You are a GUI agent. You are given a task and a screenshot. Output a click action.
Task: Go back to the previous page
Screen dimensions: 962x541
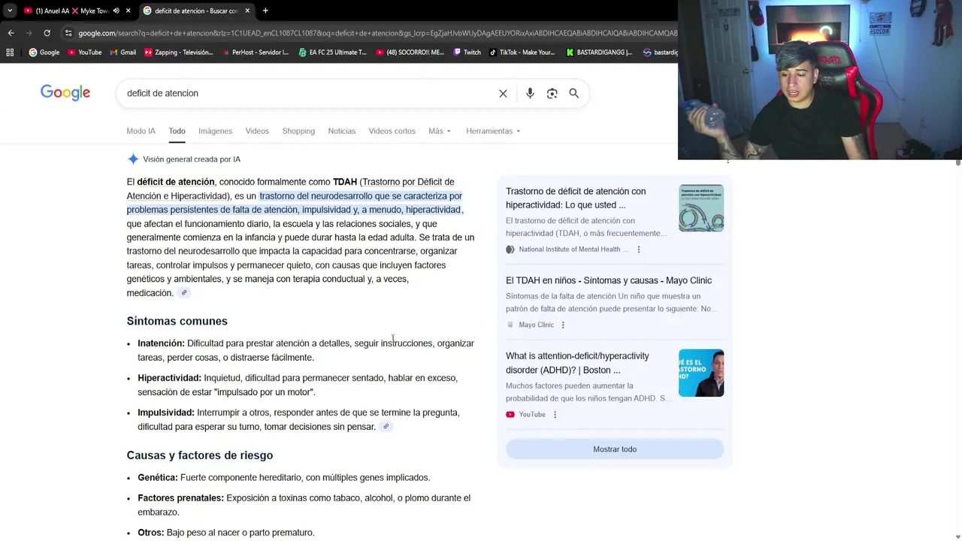pos(11,33)
